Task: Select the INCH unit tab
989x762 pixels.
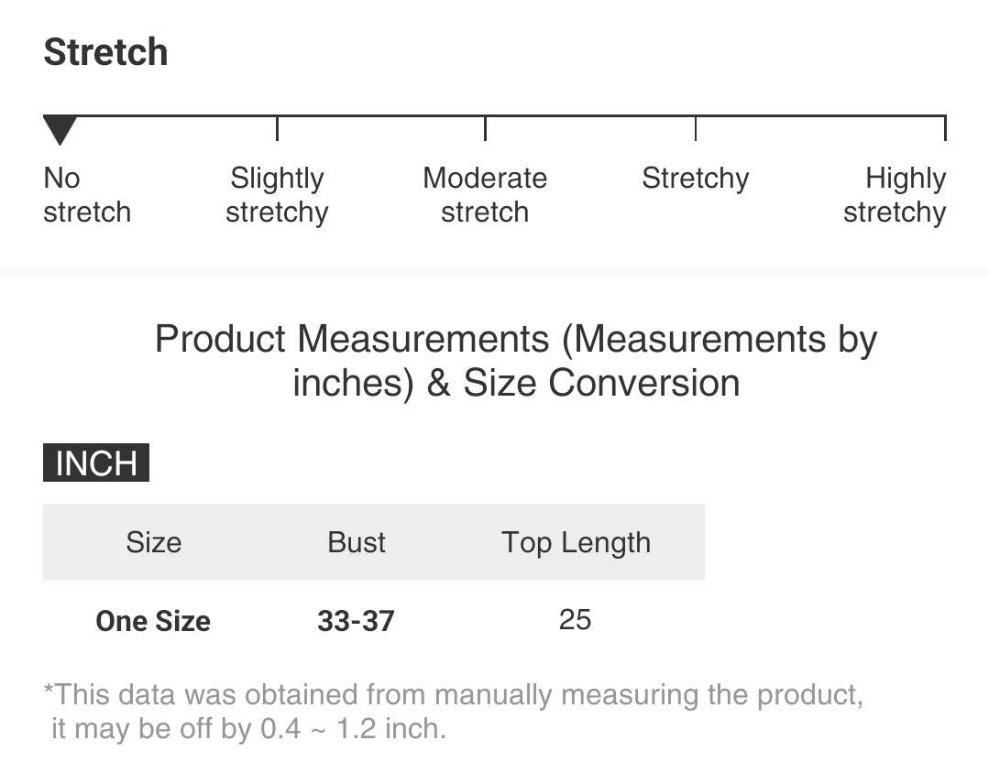Action: pyautogui.click(x=95, y=463)
